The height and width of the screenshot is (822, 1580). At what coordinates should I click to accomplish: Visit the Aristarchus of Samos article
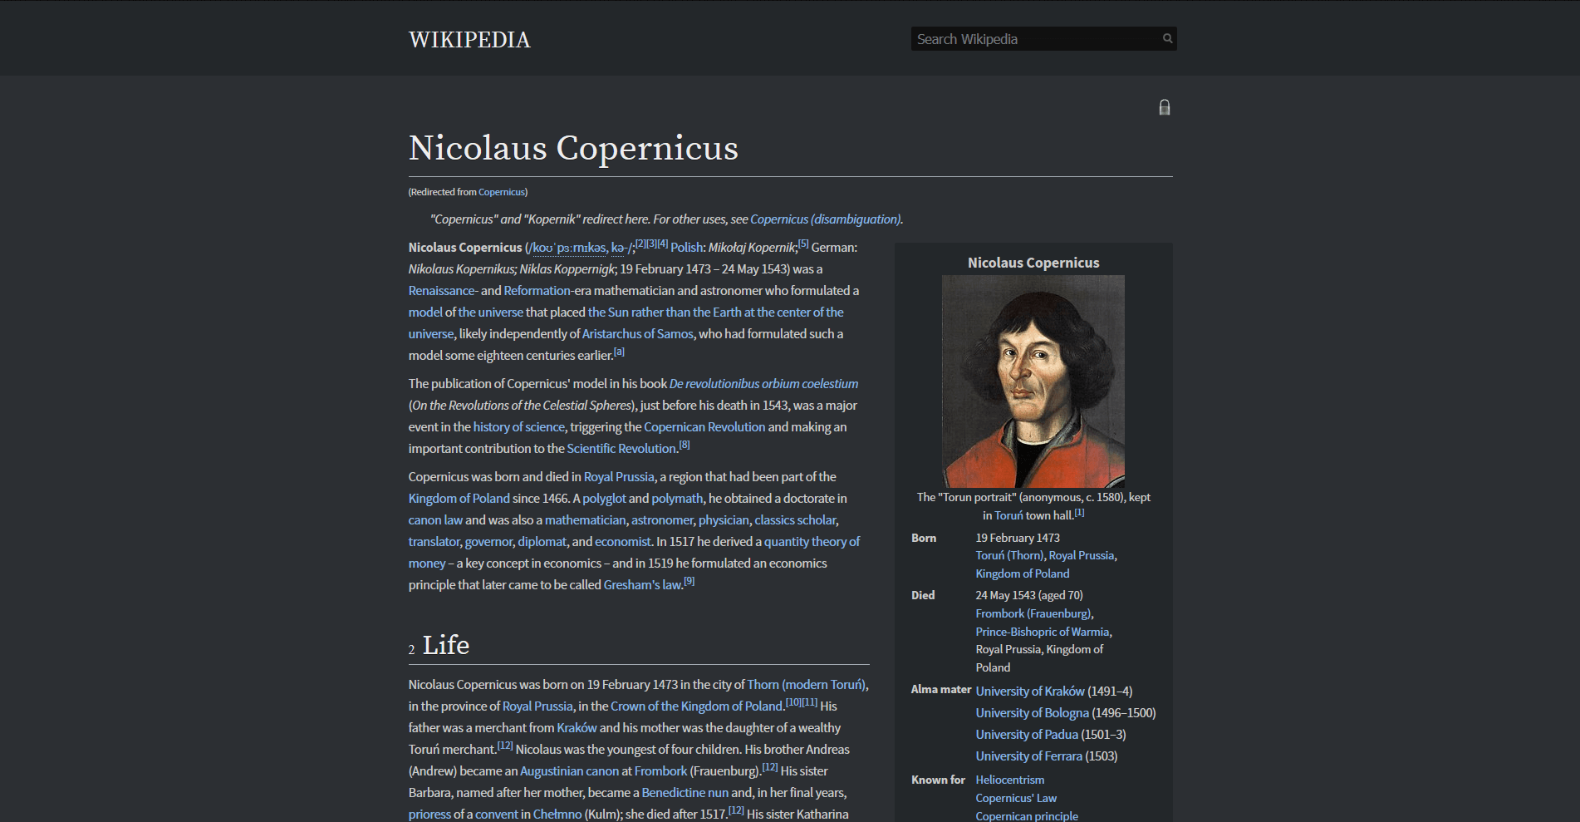[637, 333]
